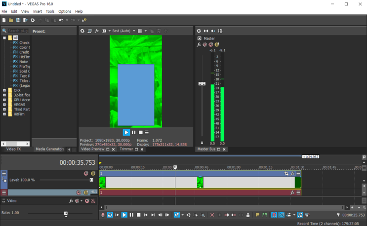Switch to the Media Generators tab

pyautogui.click(x=49, y=149)
